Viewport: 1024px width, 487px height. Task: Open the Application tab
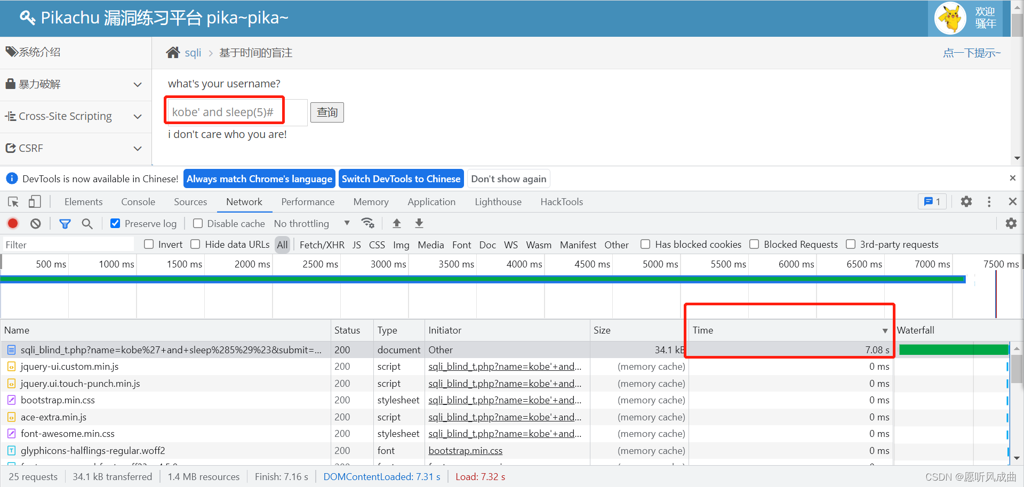click(431, 202)
